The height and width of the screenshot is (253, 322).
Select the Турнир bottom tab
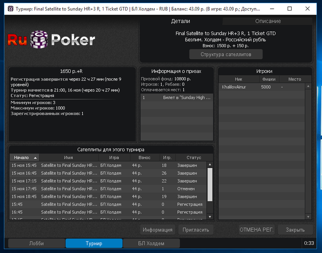coord(94,243)
